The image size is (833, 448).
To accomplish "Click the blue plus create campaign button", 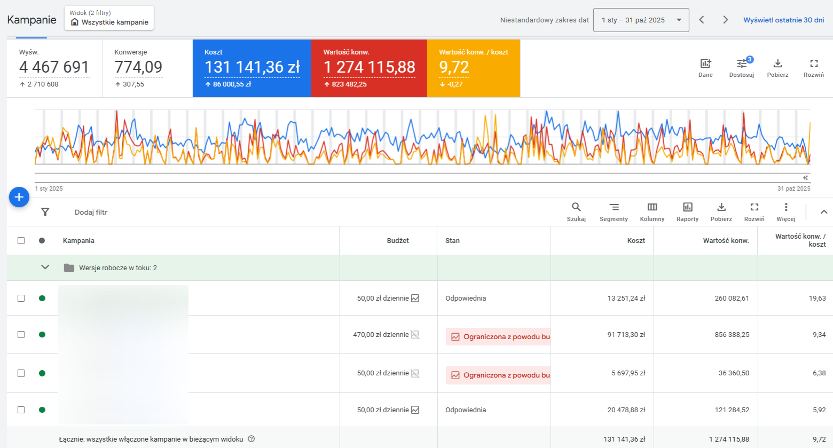I will pyautogui.click(x=19, y=198).
